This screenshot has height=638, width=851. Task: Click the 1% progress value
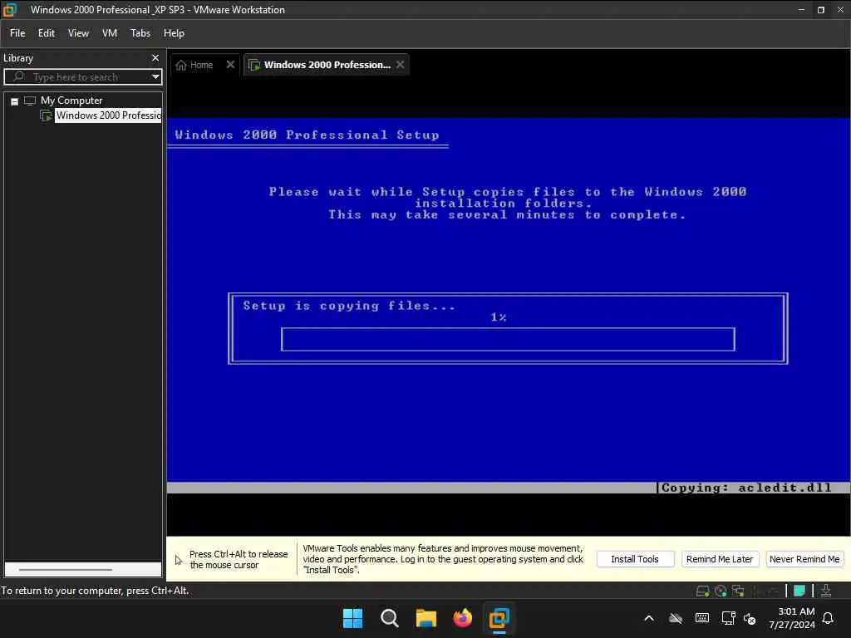tap(499, 317)
